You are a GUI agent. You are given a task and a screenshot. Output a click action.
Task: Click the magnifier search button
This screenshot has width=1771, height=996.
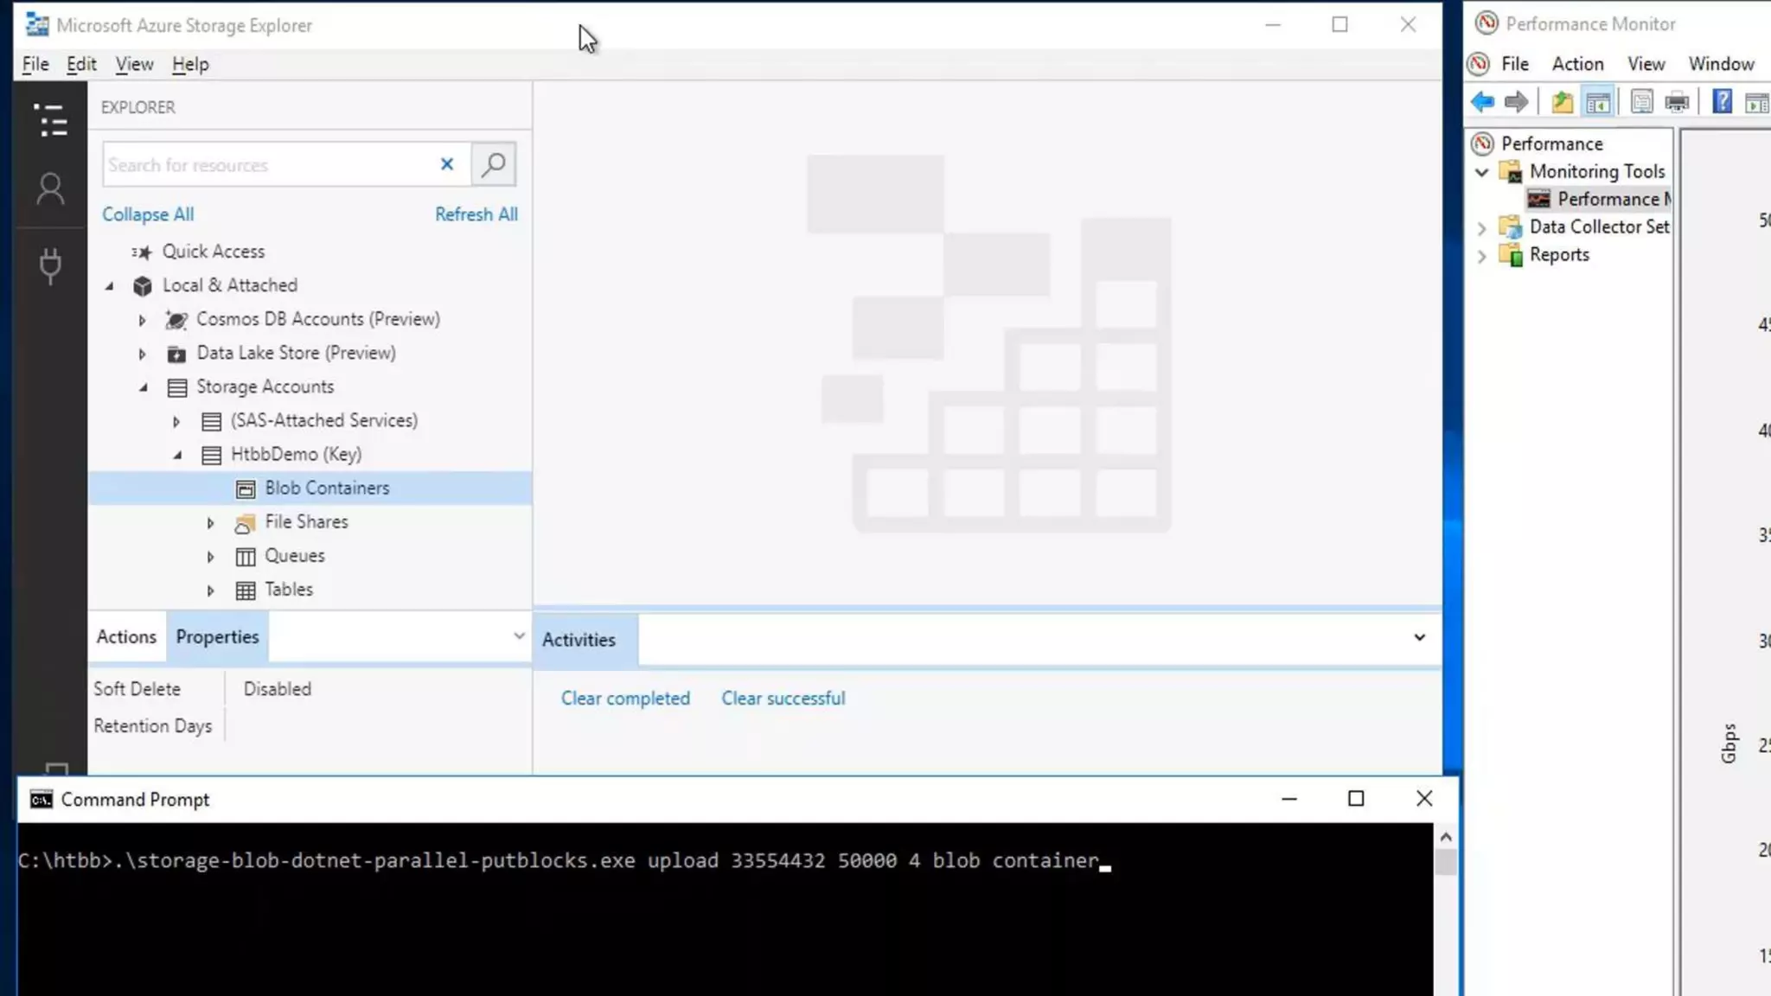(494, 164)
